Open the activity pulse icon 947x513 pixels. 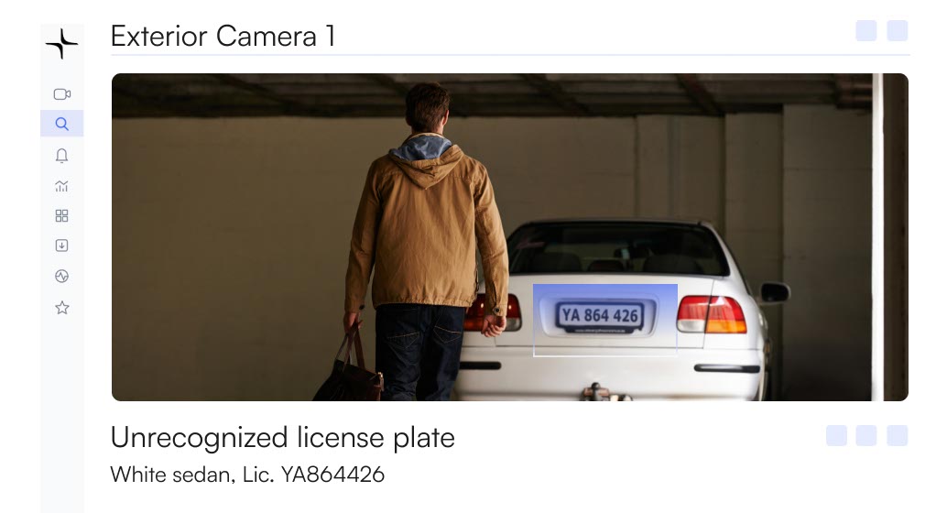point(61,276)
